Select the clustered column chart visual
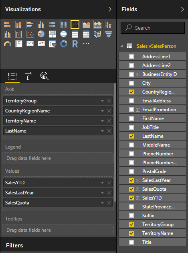Viewport: 188px width, 253px height. click(x=41, y=24)
